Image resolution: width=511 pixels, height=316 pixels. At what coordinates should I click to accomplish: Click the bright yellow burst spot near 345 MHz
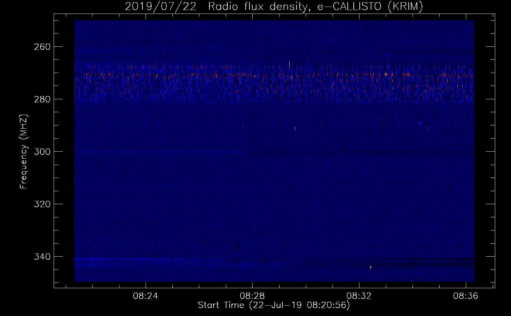370,267
